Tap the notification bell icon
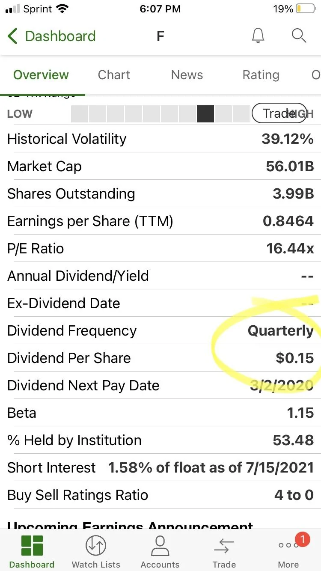Viewport: 321px width, 571px height. click(x=258, y=36)
